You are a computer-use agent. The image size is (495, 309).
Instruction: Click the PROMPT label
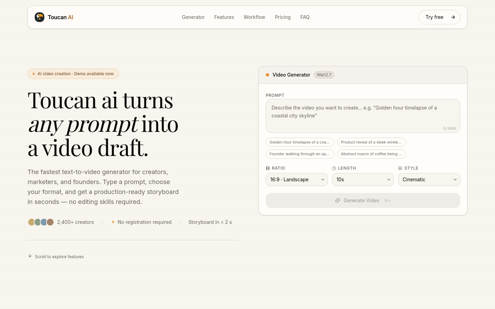pos(275,95)
